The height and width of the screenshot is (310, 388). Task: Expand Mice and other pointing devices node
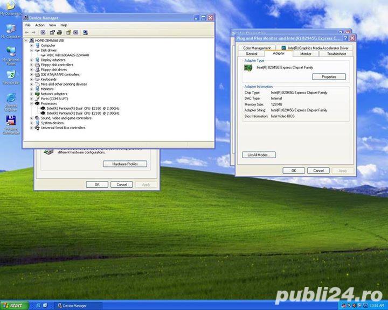[32, 84]
